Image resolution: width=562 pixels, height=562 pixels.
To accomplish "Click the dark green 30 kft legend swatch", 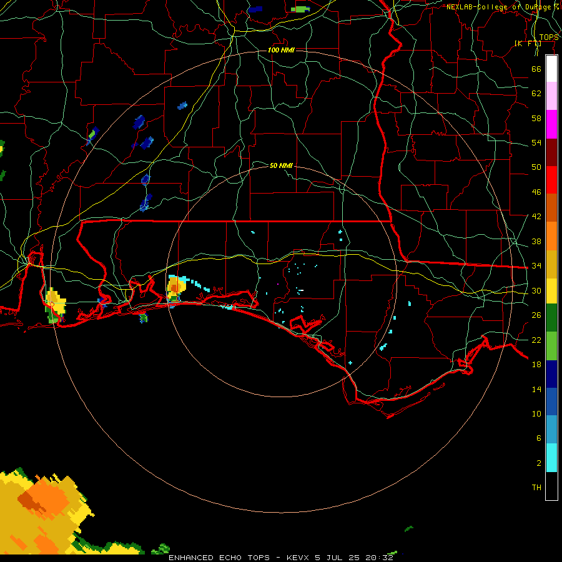I will pos(551,318).
